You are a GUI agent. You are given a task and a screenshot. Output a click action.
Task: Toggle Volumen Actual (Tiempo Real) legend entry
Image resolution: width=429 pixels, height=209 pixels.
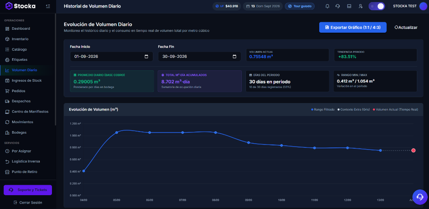coord(395,109)
